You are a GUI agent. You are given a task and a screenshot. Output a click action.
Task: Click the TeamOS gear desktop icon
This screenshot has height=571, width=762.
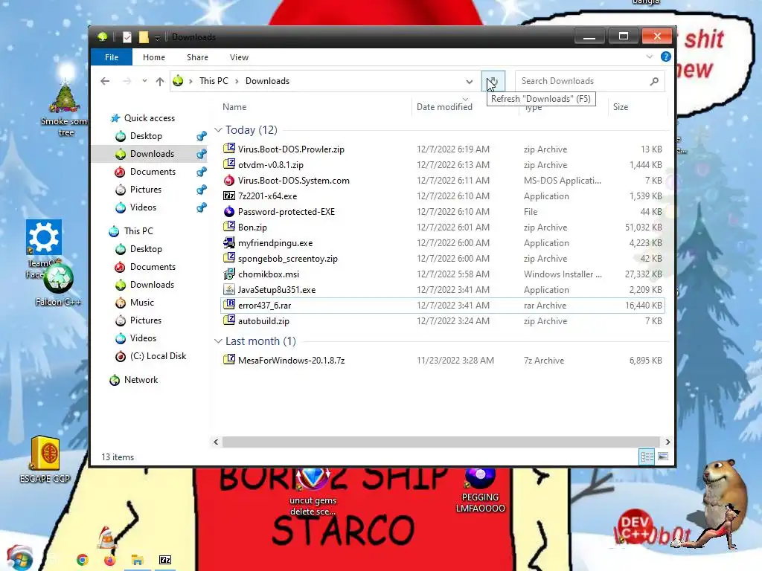pyautogui.click(x=44, y=237)
